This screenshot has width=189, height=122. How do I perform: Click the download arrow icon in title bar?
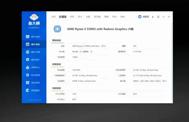[153, 17]
